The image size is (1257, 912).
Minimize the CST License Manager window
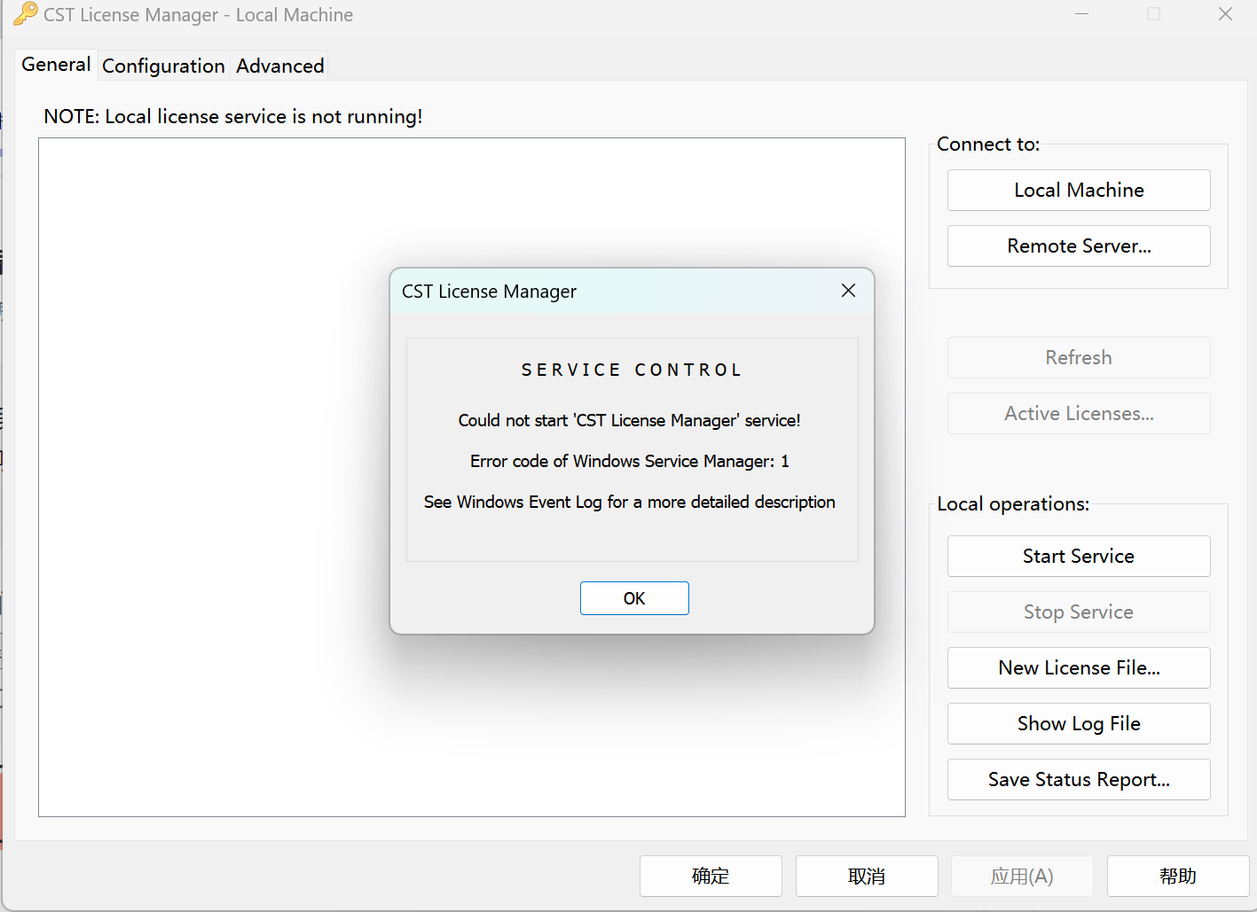(x=1081, y=14)
